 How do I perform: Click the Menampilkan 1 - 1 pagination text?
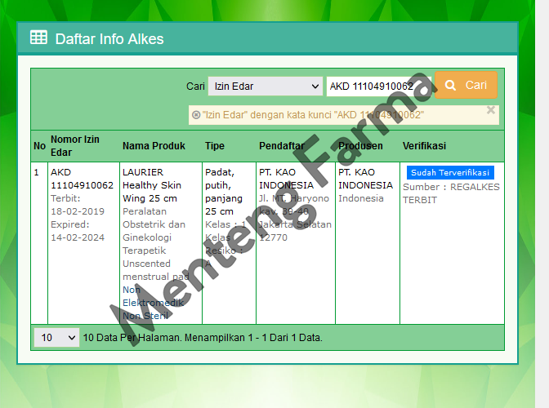[203, 337]
